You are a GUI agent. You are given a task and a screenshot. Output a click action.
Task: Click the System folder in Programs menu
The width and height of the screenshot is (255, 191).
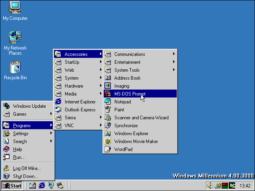tap(78, 78)
